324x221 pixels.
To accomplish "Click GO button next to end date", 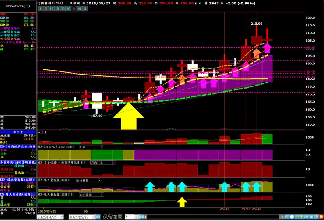I will coord(98,217).
